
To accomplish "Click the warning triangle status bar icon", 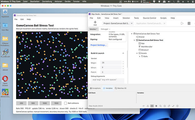I will pos(148,106).
